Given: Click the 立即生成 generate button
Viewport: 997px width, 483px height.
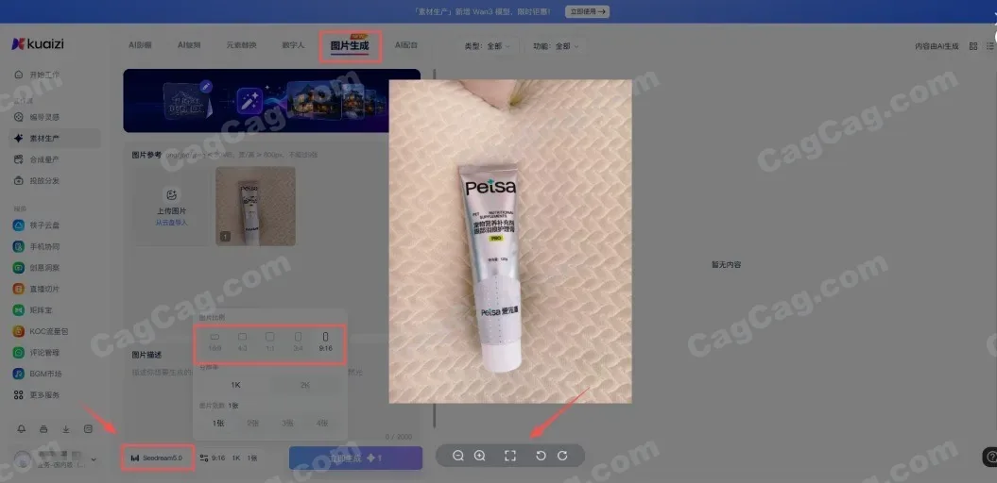Looking at the screenshot, I should (x=355, y=458).
